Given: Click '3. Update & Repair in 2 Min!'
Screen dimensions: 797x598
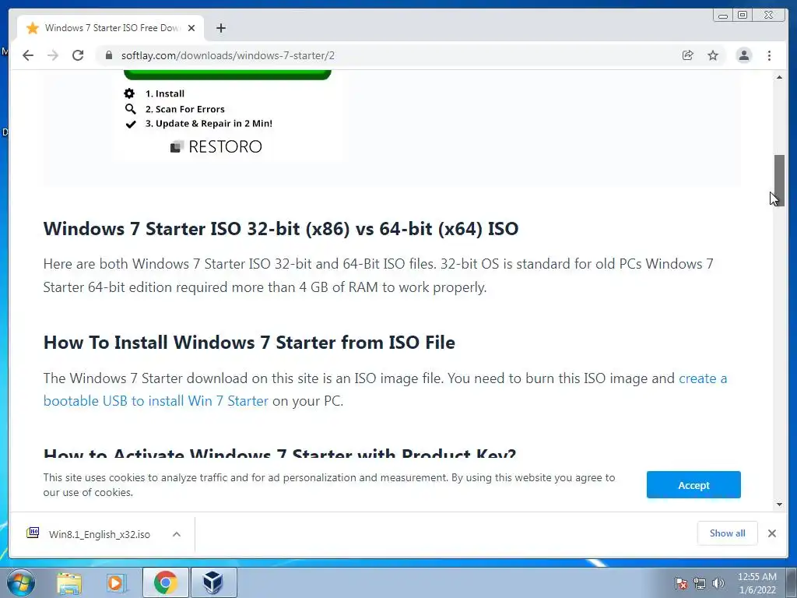Looking at the screenshot, I should tap(209, 124).
